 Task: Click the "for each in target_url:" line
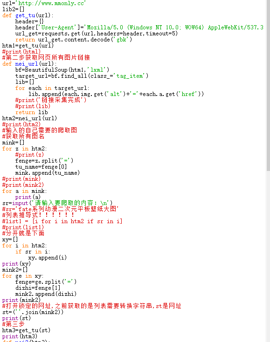(x=52, y=88)
